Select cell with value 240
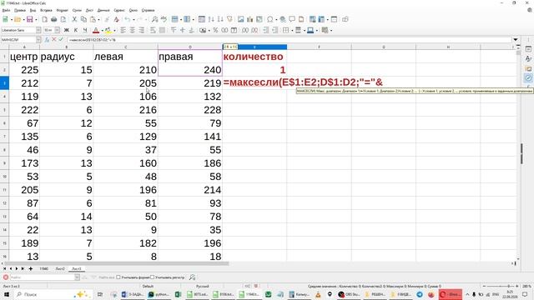This screenshot has height=300, width=534. point(190,70)
